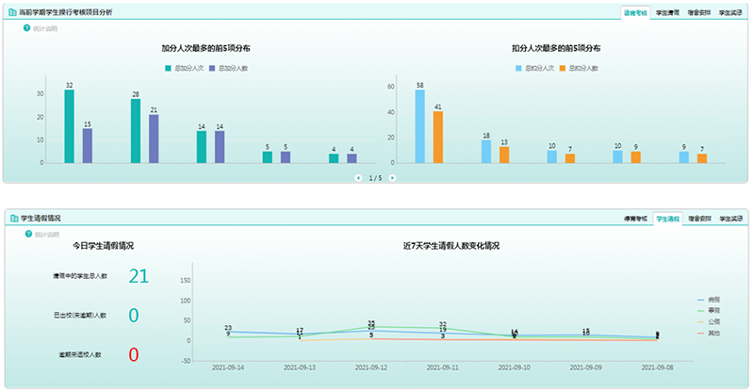Click the tallest blue bar labeled 58
Viewport: 754px width, 392px height.
pos(419,125)
